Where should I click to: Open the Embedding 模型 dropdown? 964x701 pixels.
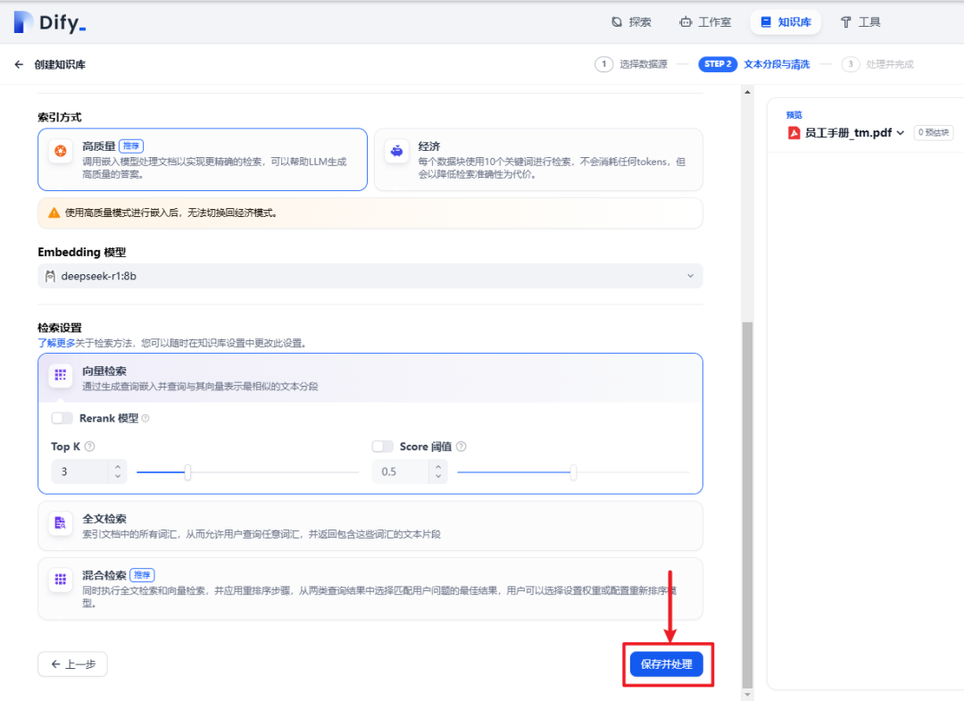369,276
